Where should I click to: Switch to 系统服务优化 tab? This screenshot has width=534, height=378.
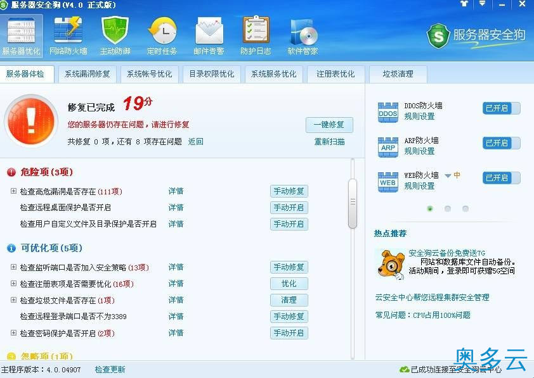click(274, 74)
